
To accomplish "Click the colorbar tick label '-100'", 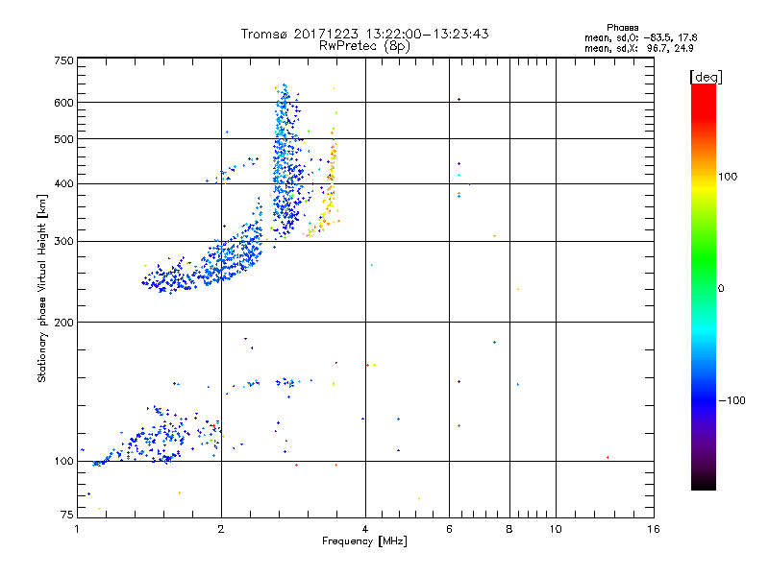I will tap(732, 400).
